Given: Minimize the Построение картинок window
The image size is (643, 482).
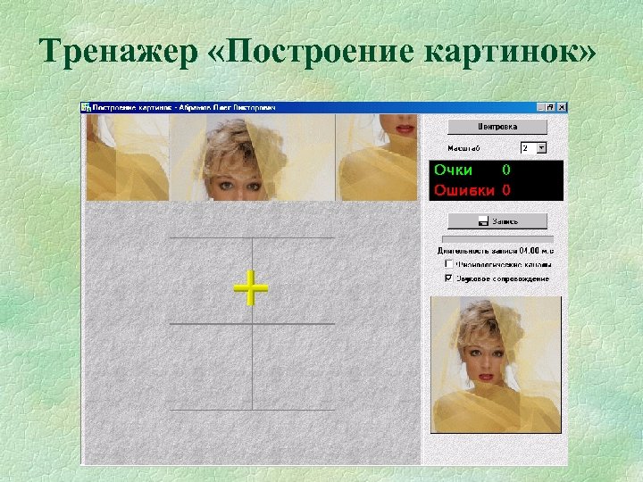Looking at the screenshot, I should (541, 107).
